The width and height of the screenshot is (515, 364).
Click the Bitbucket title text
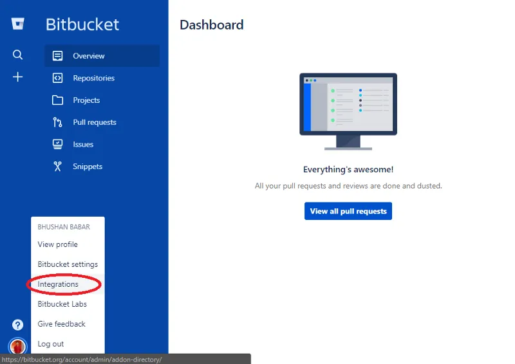coord(82,24)
